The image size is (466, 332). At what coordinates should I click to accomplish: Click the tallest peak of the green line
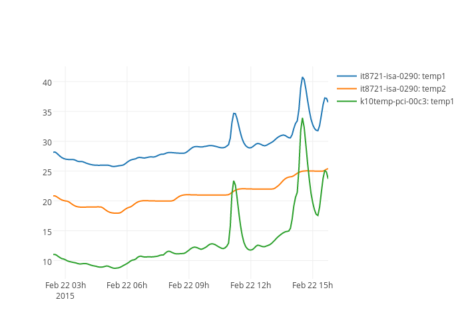(x=302, y=118)
